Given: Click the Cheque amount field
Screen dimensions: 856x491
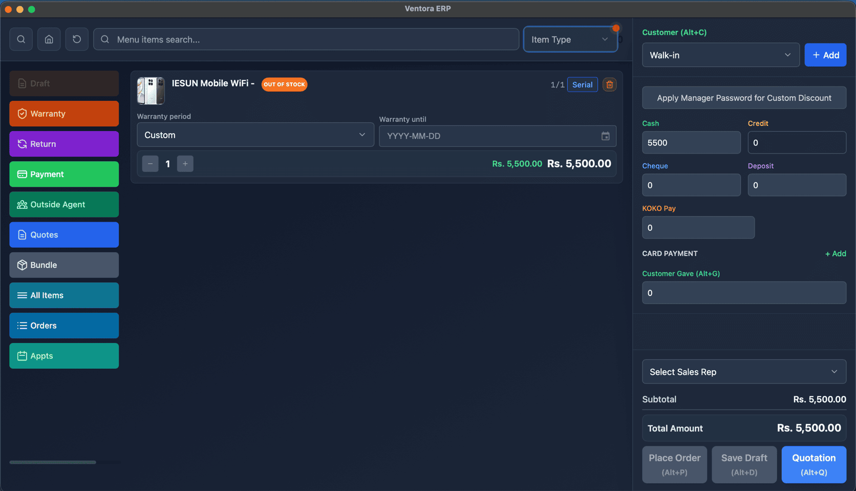Looking at the screenshot, I should [691, 185].
